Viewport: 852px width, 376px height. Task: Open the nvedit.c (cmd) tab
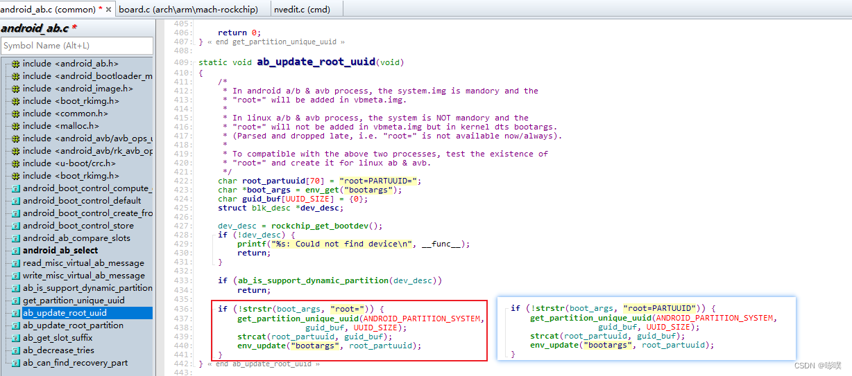303,9
